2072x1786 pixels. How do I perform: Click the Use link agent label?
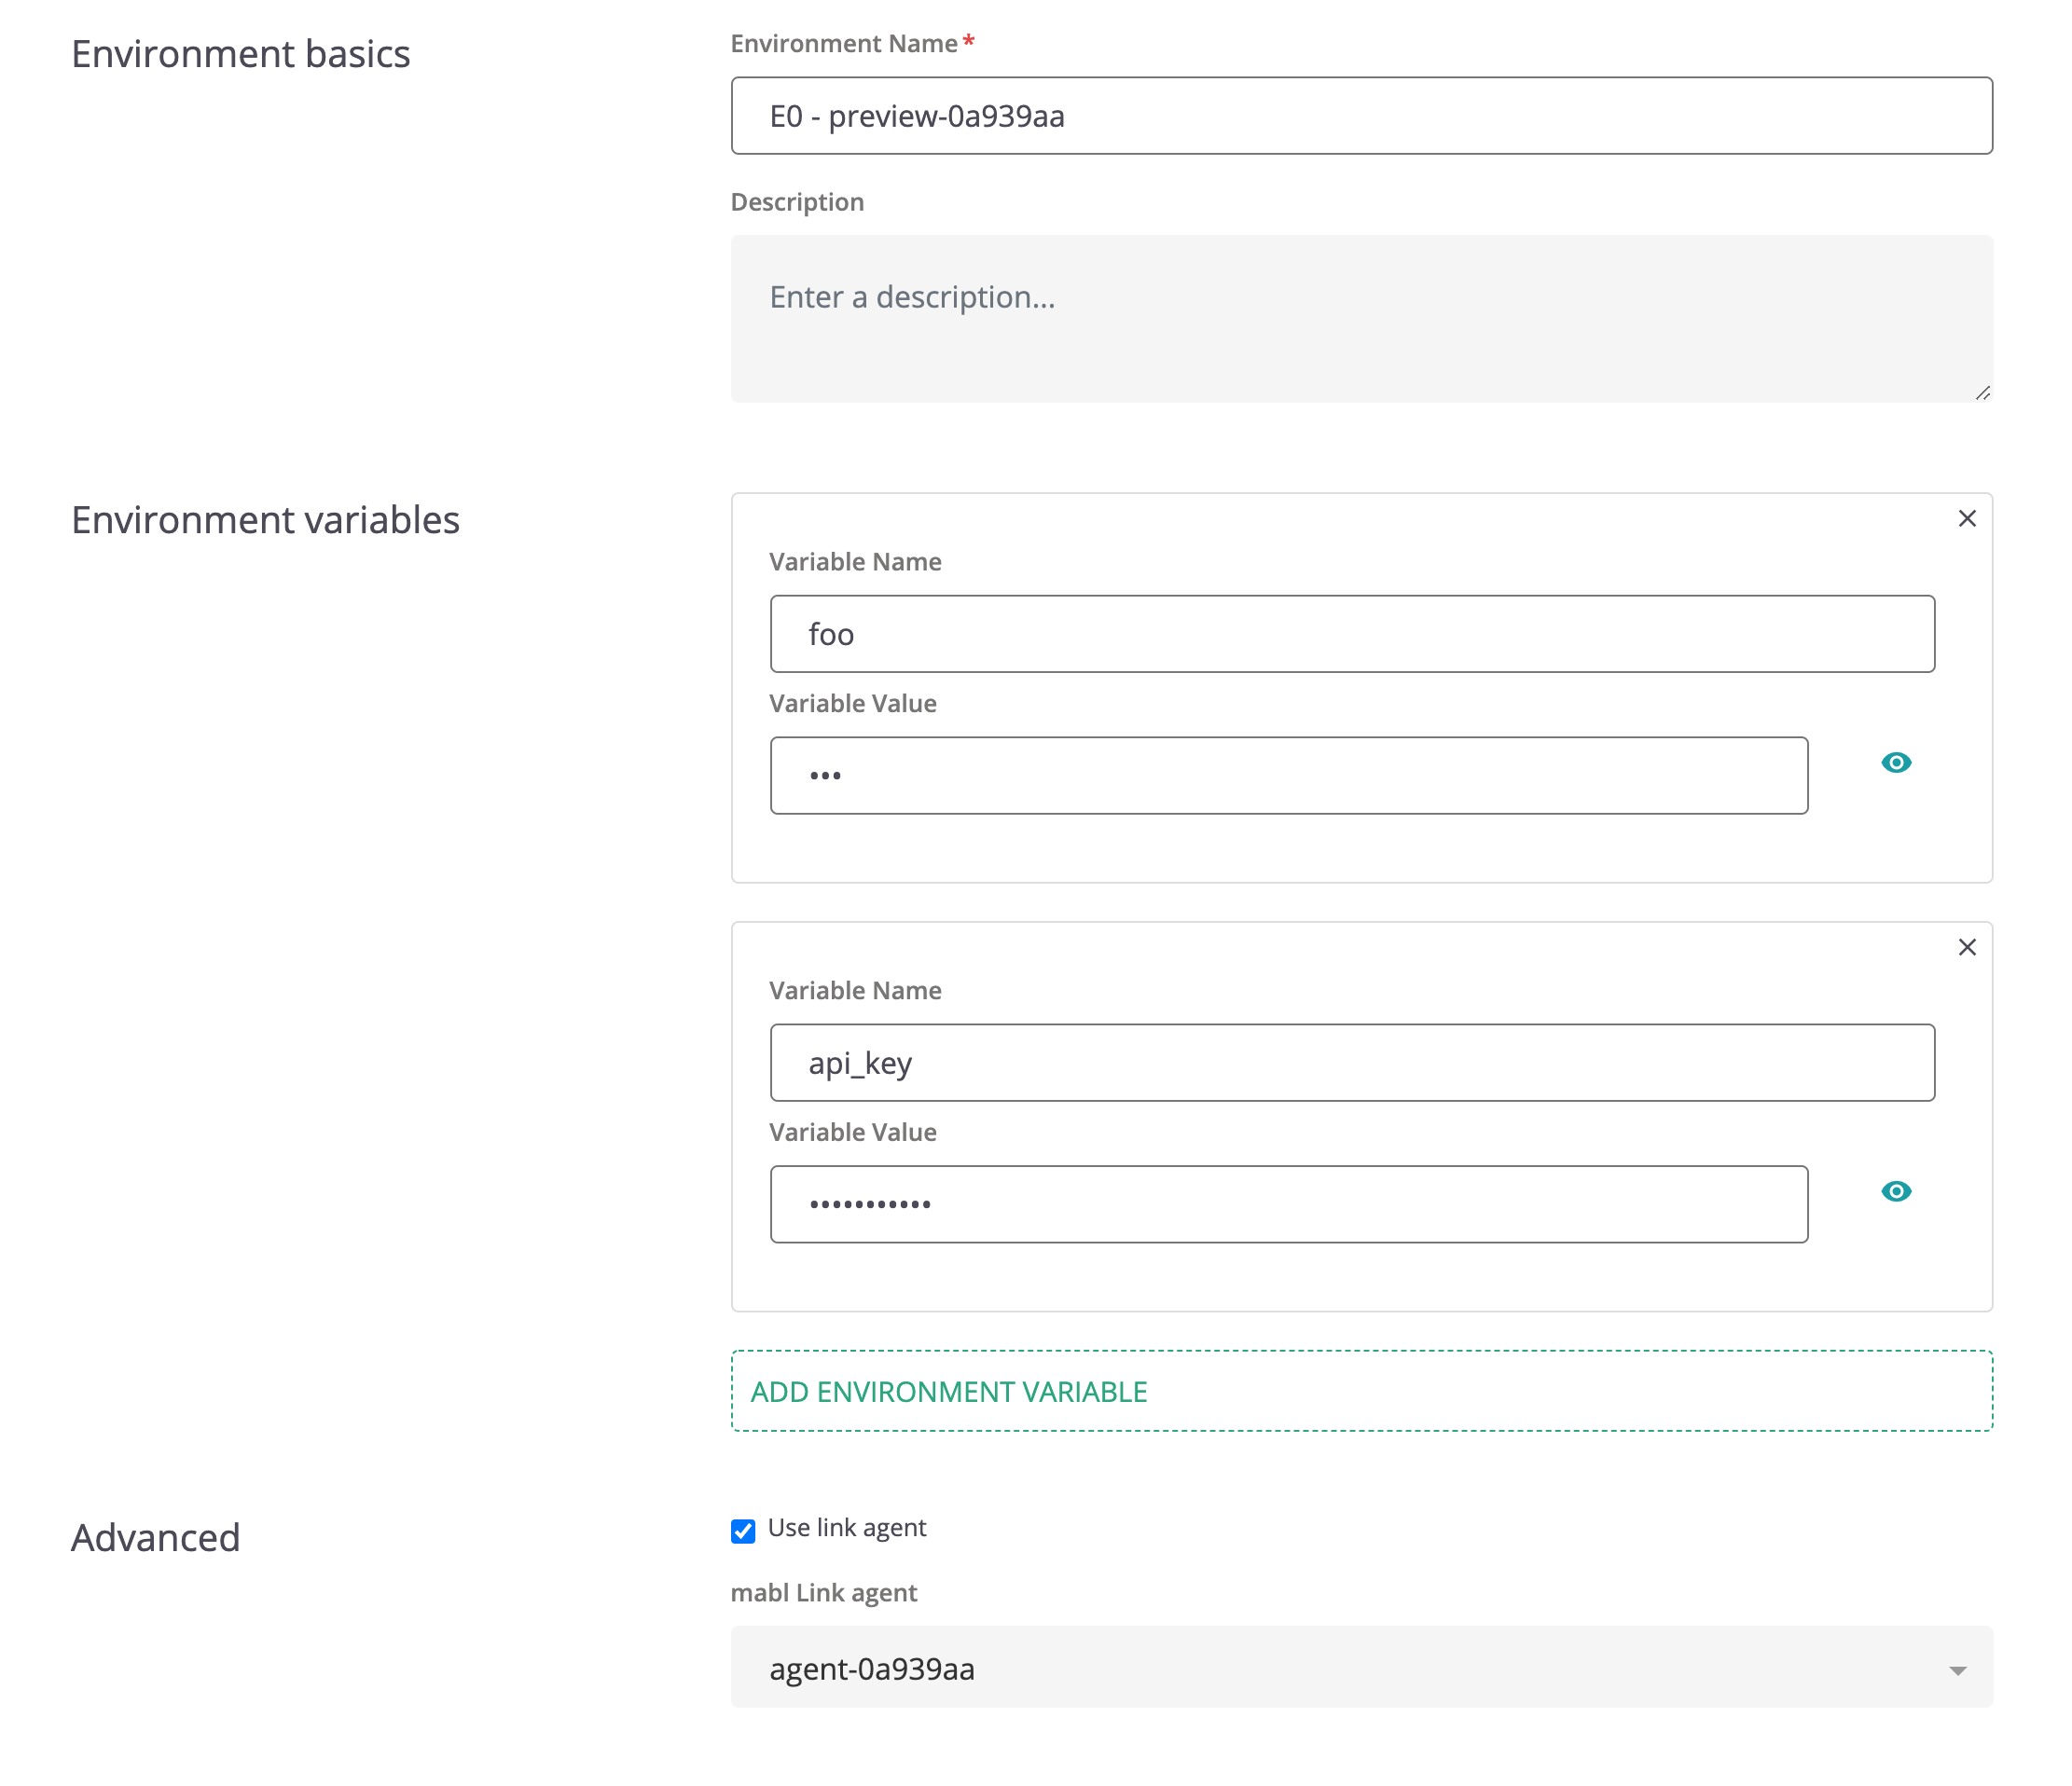point(846,1528)
